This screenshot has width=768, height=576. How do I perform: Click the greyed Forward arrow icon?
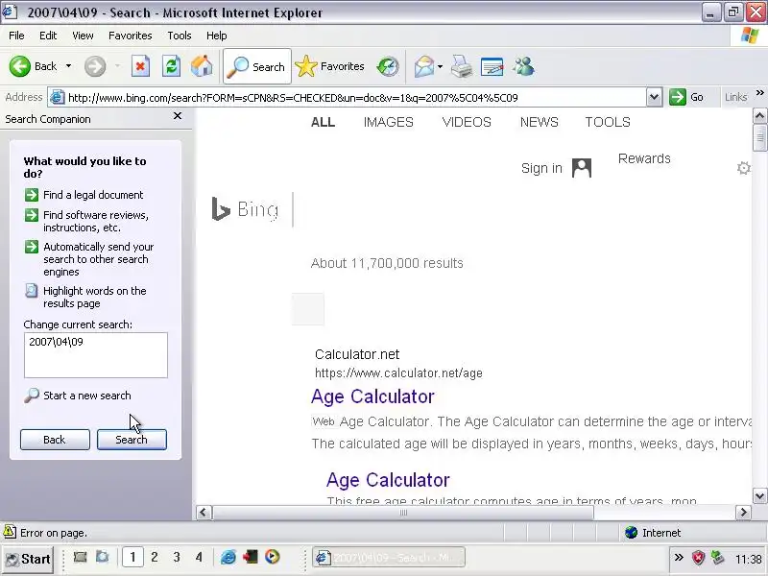pyautogui.click(x=95, y=66)
